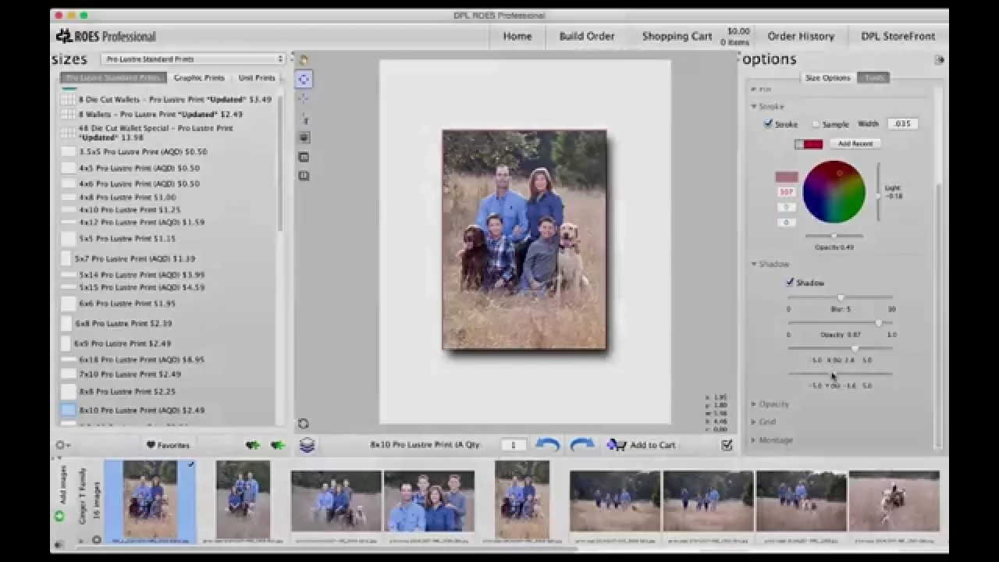Select 6x9 Pro Lustre Print $2.49
Viewport: 999px width, 562px height.
(123, 343)
